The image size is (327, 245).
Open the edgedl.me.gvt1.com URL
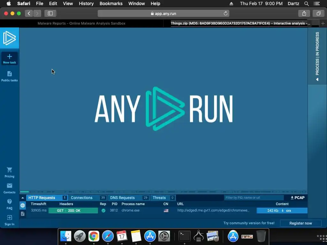[x=213, y=211]
